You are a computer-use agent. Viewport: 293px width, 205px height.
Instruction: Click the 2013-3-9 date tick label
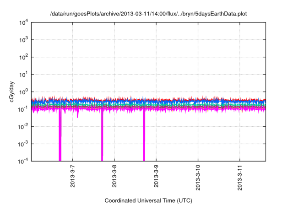(156, 176)
